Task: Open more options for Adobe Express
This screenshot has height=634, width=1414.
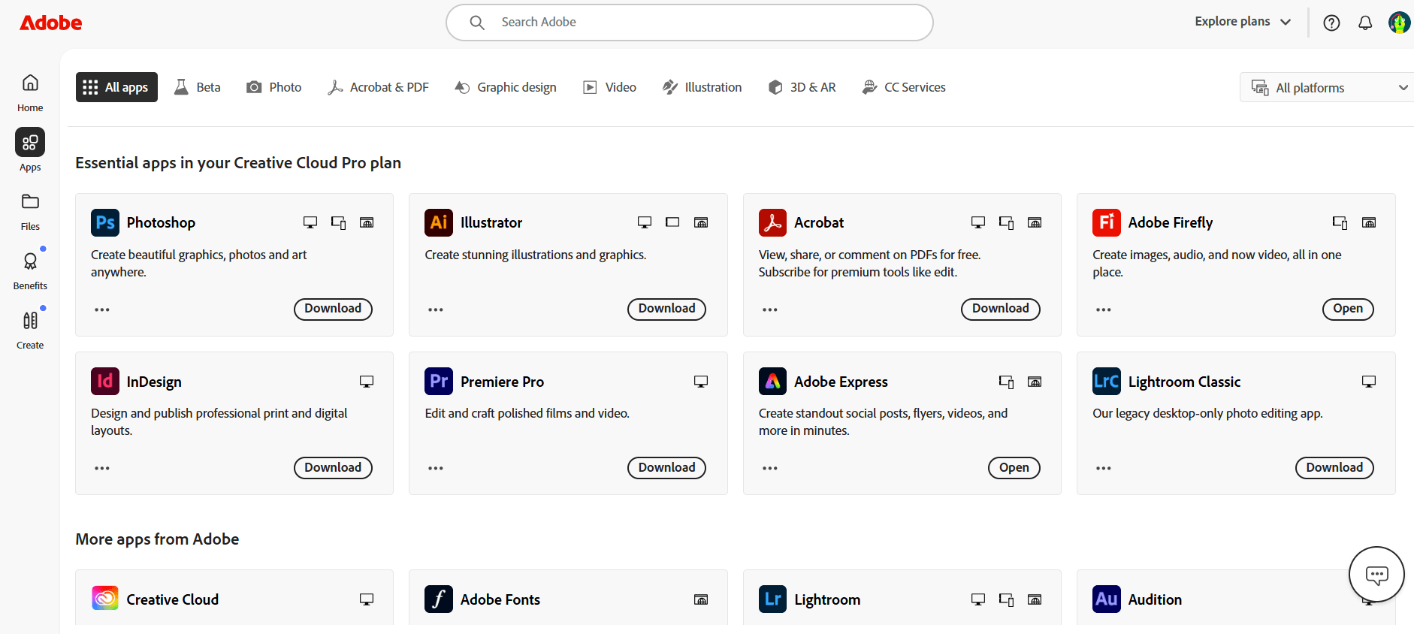Action: point(770,468)
